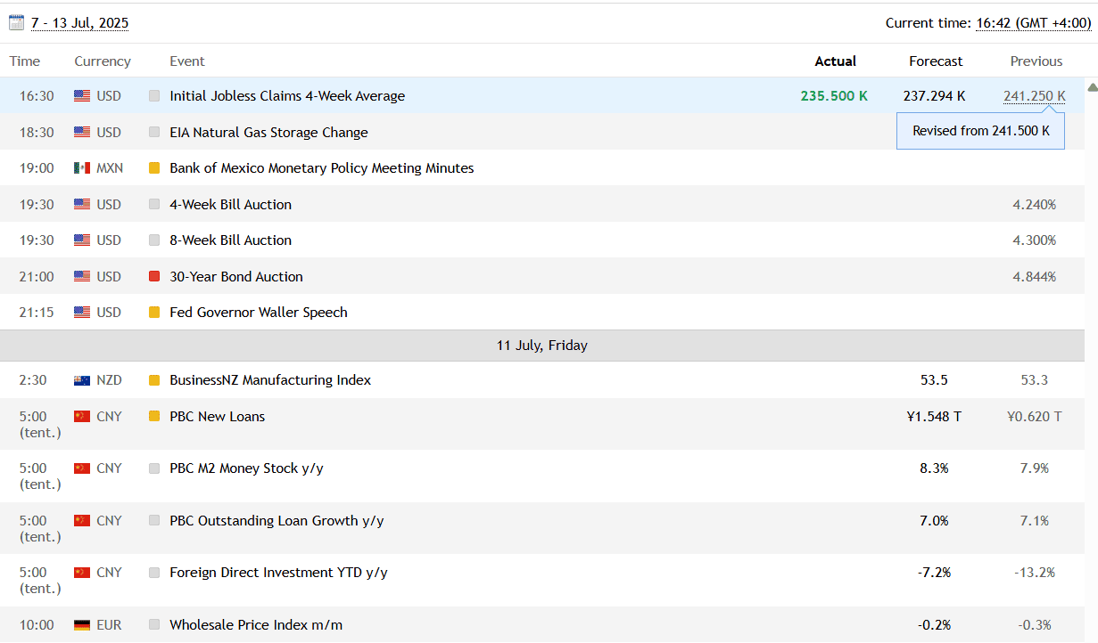1098x643 pixels.
Task: Click the yellow importance marker for Fed Governor Waller Speech
Action: pos(154,313)
